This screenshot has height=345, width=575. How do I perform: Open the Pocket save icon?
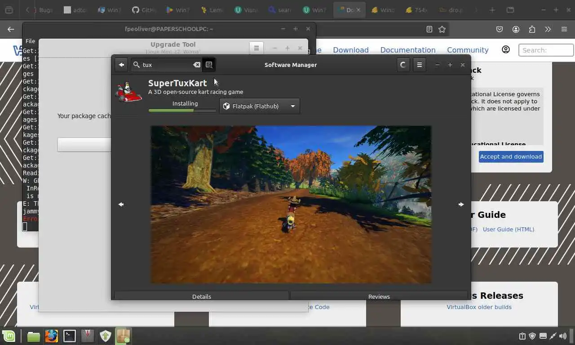click(500, 29)
